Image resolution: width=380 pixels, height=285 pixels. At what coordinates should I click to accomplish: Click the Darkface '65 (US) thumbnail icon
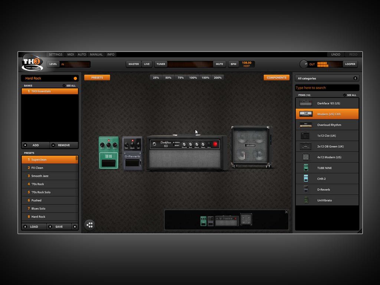coord(306,103)
